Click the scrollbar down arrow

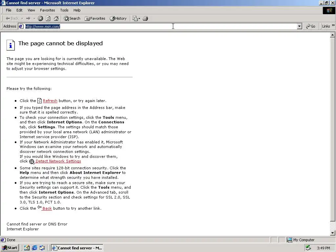click(333, 233)
